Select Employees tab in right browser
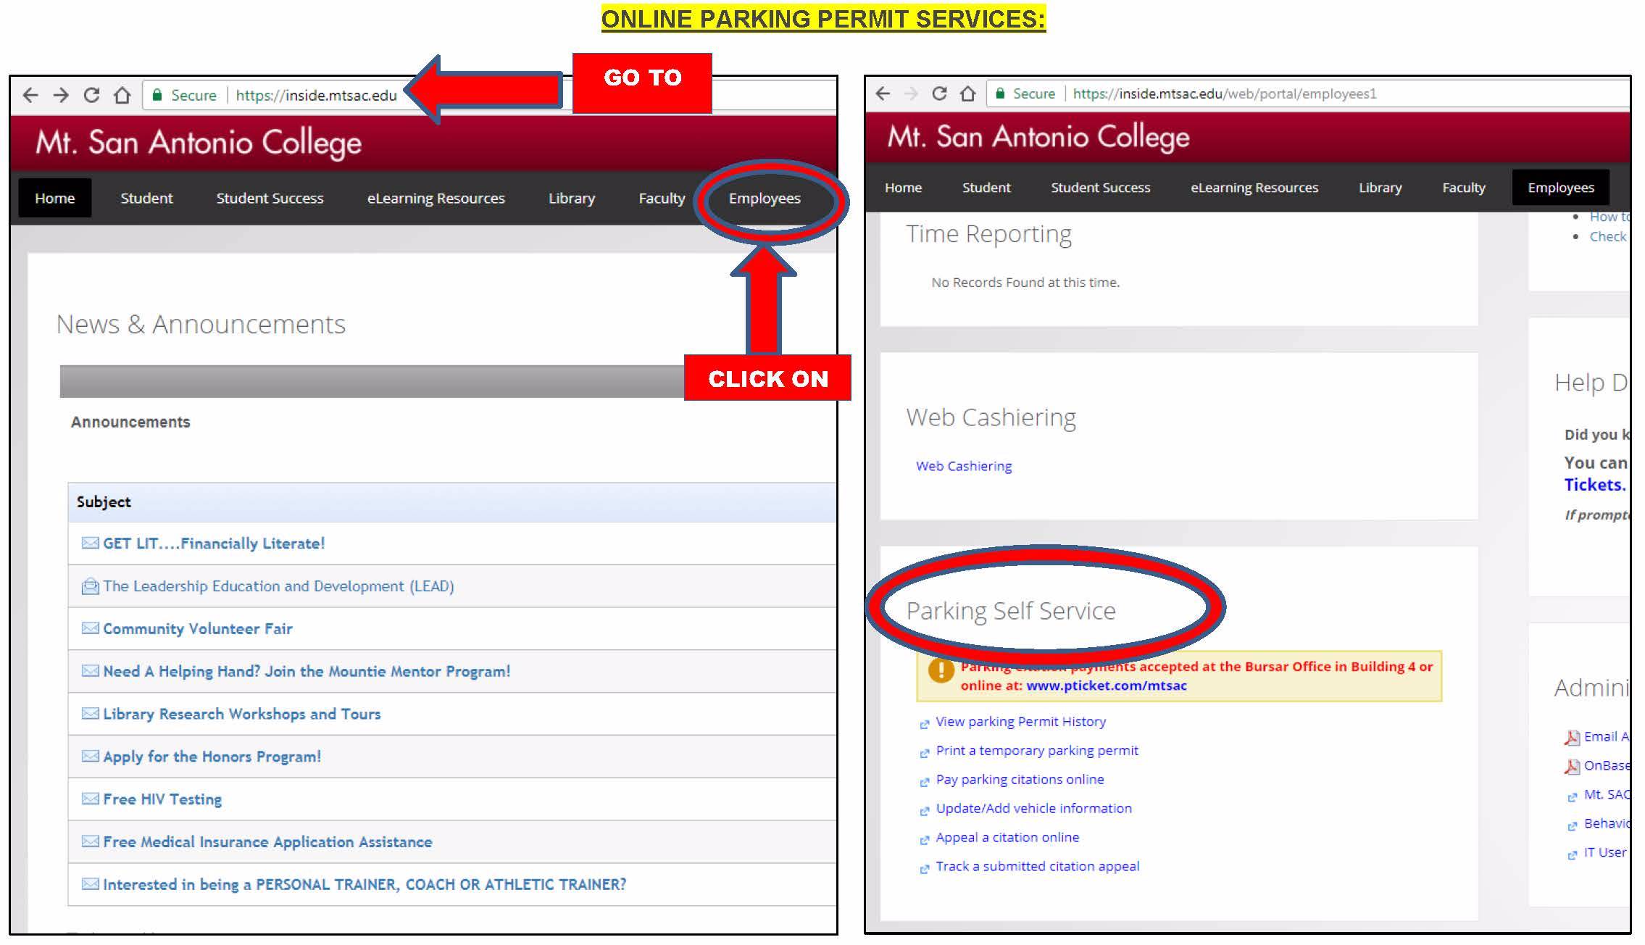This screenshot has width=1645, height=945. click(x=1561, y=187)
